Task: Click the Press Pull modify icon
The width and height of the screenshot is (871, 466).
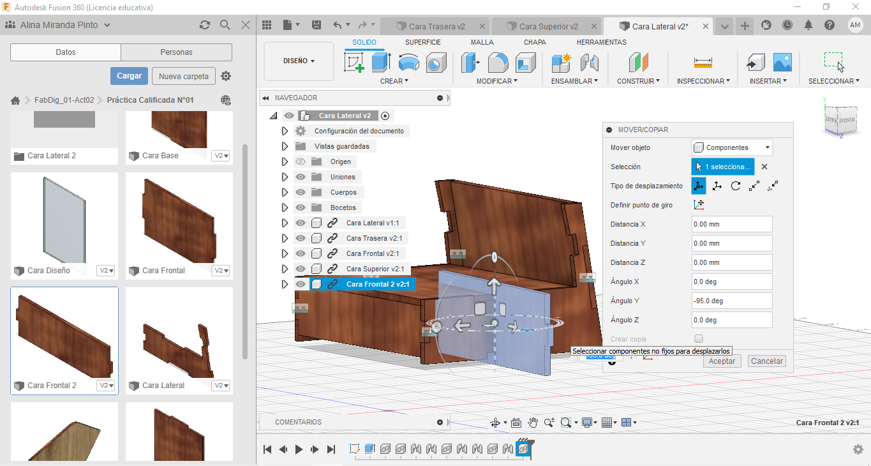Action: coord(470,63)
